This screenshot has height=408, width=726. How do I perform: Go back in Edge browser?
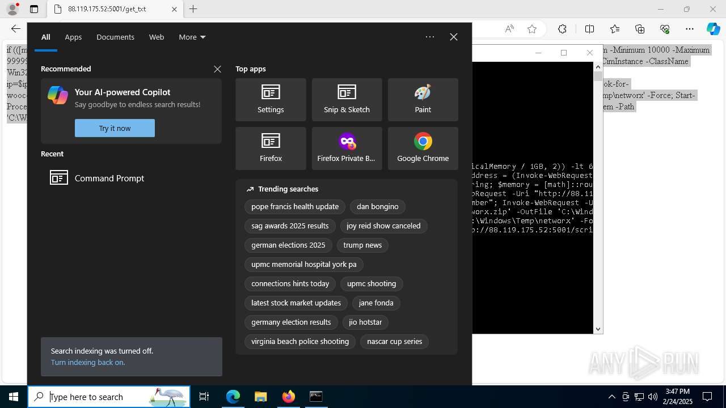pos(16,29)
